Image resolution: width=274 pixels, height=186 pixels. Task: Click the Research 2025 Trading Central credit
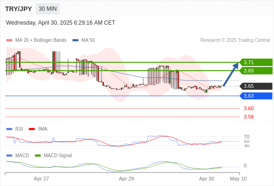tap(235, 40)
